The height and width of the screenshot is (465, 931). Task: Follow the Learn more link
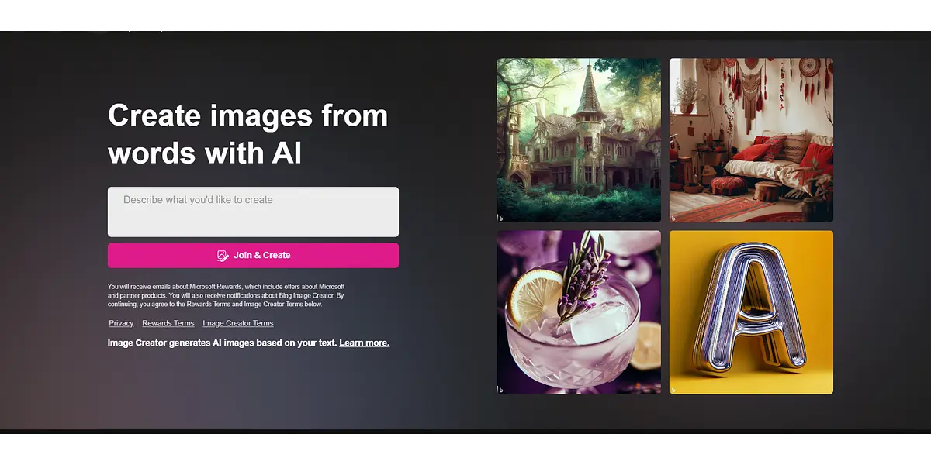(x=364, y=343)
